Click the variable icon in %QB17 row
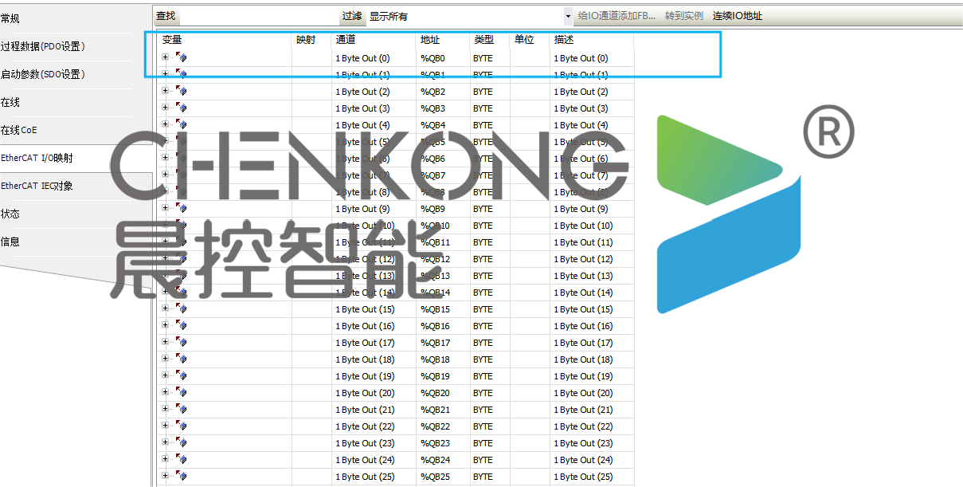Screen dimensions: 963x487 (181, 342)
